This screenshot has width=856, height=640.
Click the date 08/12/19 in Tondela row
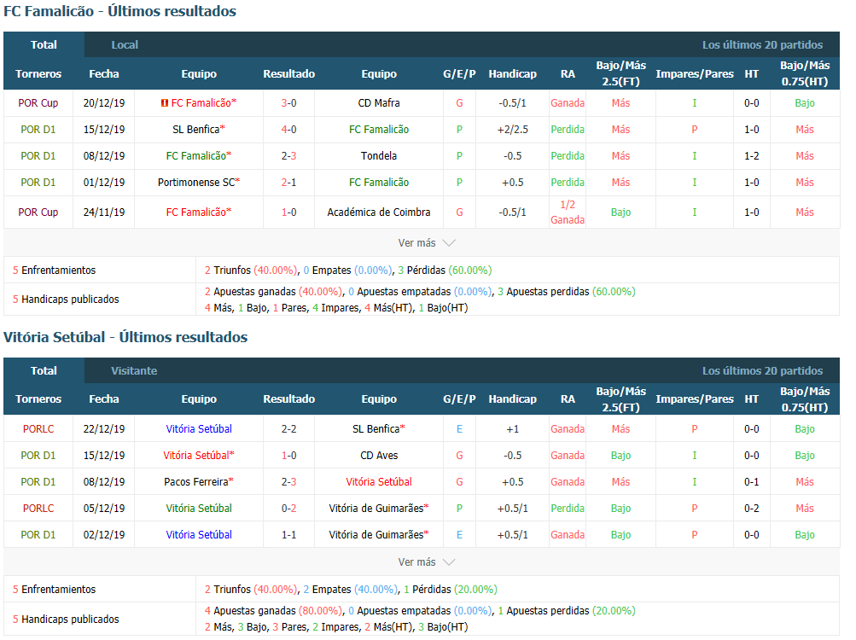(104, 156)
